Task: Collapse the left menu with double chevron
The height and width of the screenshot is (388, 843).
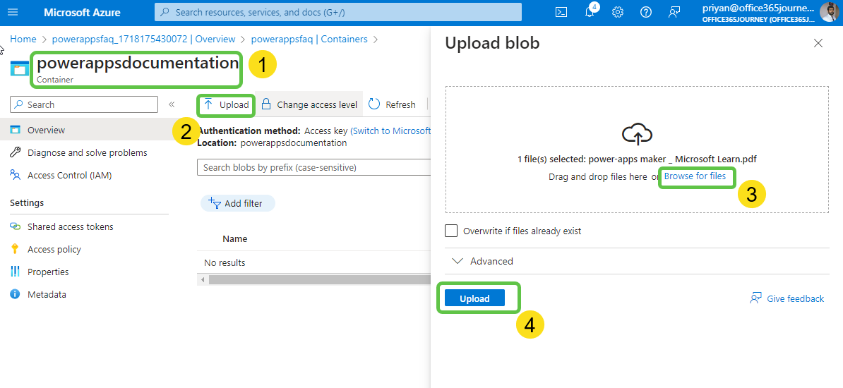Action: (172, 104)
